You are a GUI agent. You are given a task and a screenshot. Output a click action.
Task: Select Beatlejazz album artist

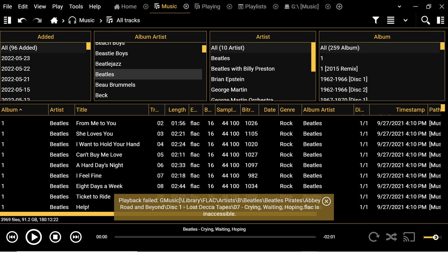[x=148, y=64]
